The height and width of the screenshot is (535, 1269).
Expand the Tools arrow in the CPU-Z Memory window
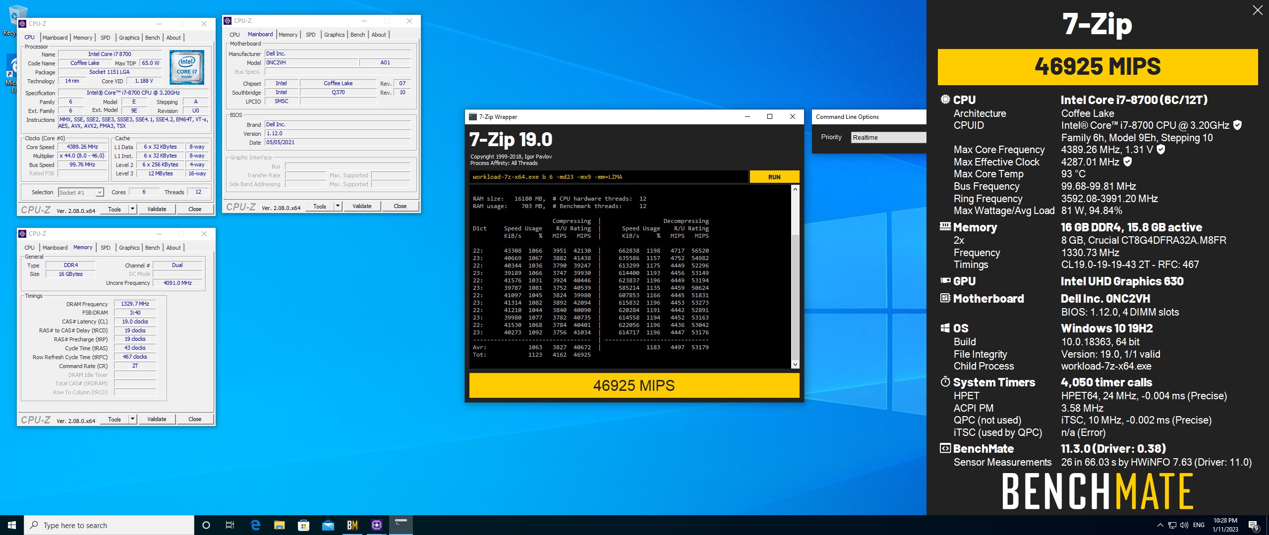pos(132,419)
